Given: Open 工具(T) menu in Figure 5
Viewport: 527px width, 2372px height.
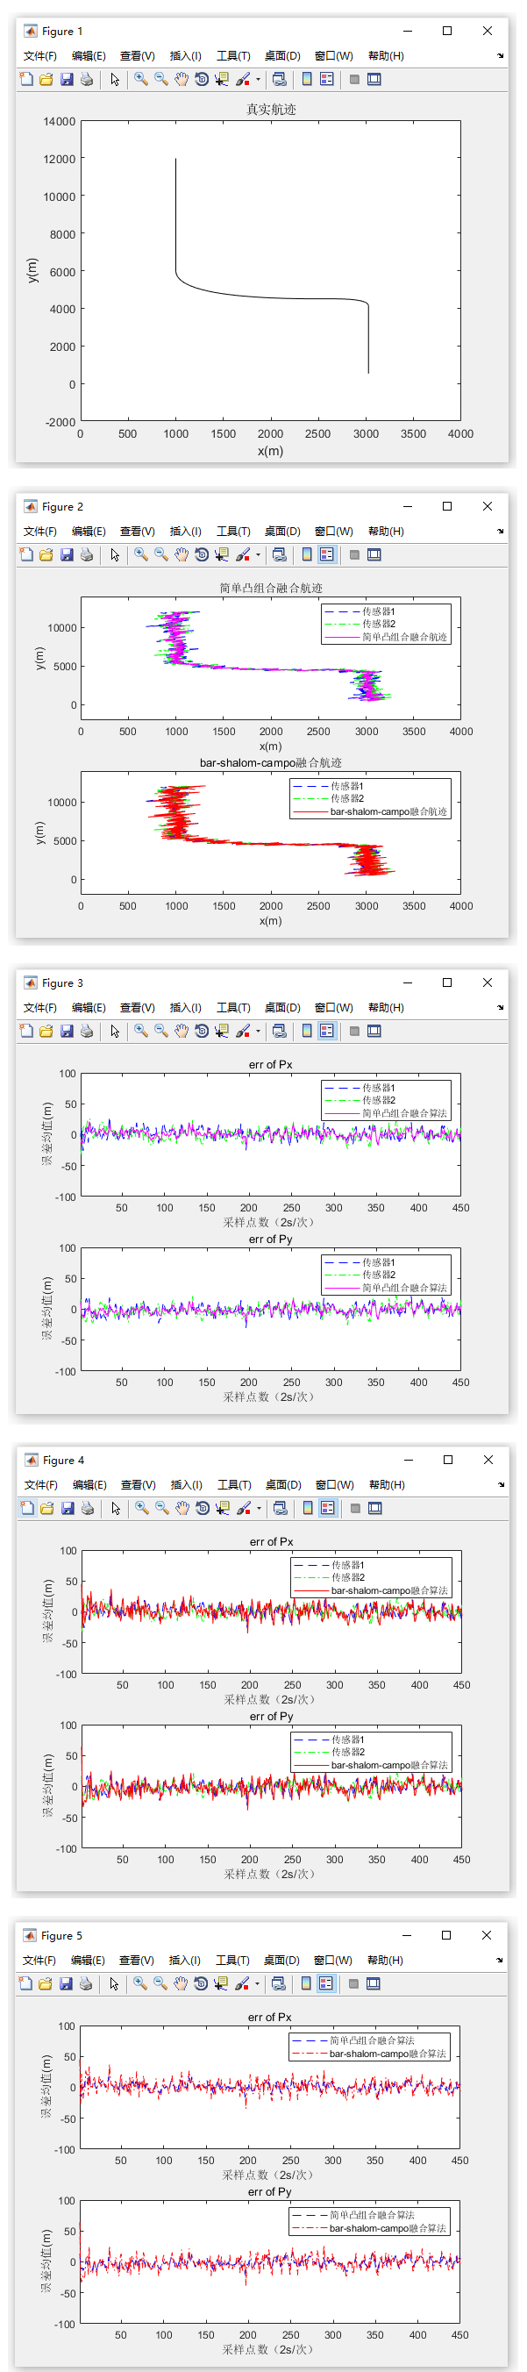Looking at the screenshot, I should tap(231, 1960).
